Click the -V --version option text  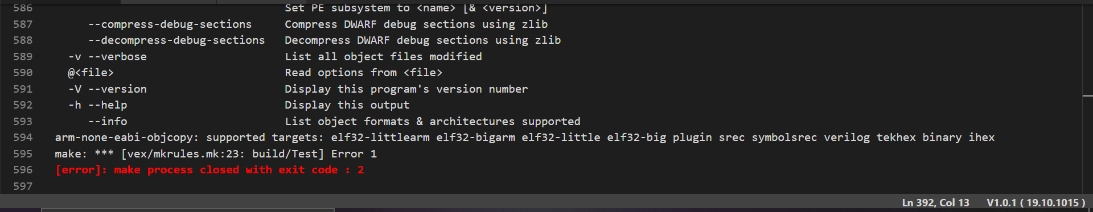point(108,89)
